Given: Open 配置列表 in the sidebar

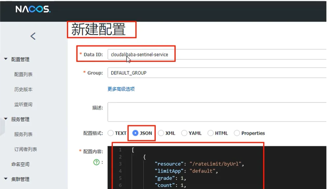Looking at the screenshot, I should pos(23,74).
